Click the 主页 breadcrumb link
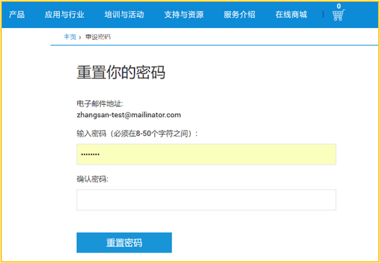 (70, 37)
